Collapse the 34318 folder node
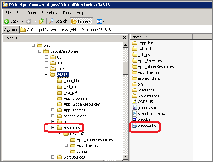This screenshot has height=162, width=213. point(46,74)
